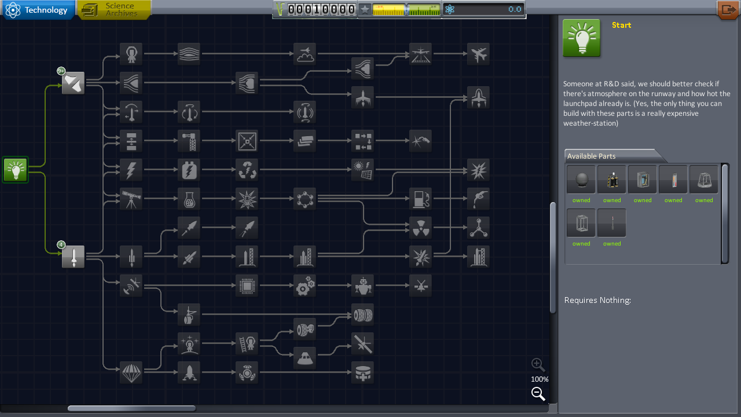Viewport: 741px width, 417px height.
Task: Select the sphere probe core part
Action: [x=581, y=180]
